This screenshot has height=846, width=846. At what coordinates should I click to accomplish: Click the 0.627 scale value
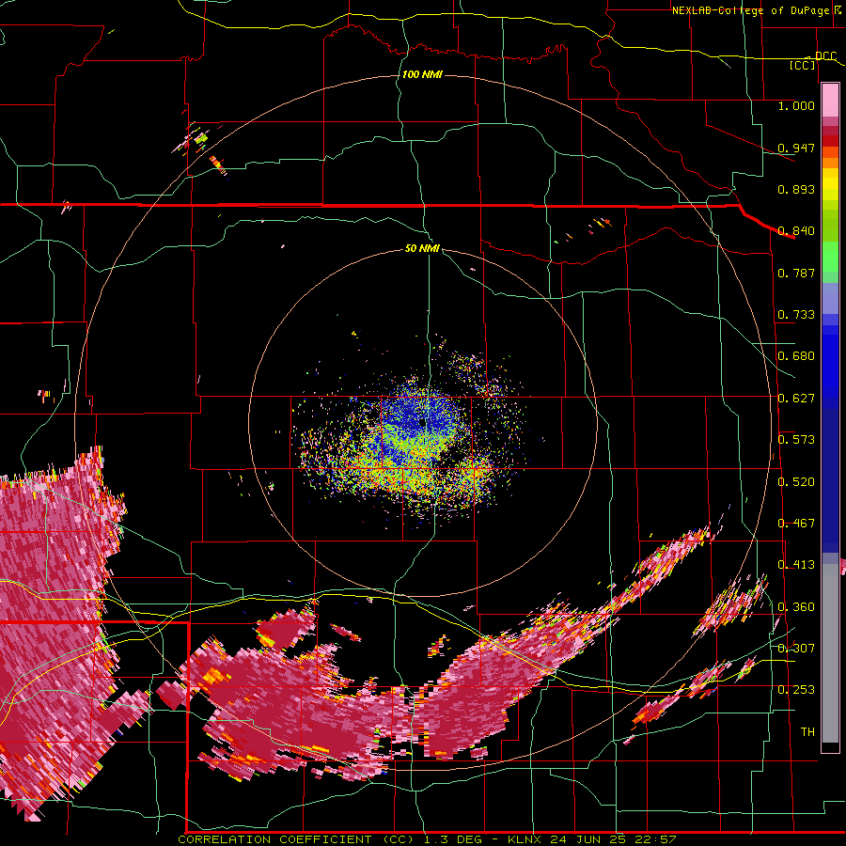[x=796, y=399]
